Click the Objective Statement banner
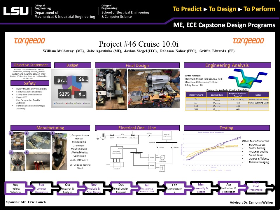 (x=31, y=65)
